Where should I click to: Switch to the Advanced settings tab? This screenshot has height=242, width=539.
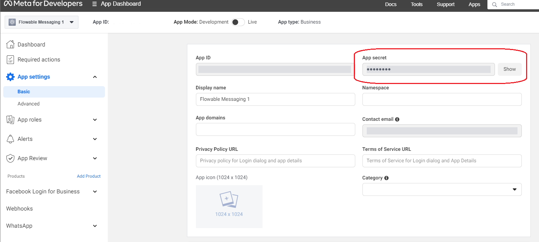pos(29,104)
